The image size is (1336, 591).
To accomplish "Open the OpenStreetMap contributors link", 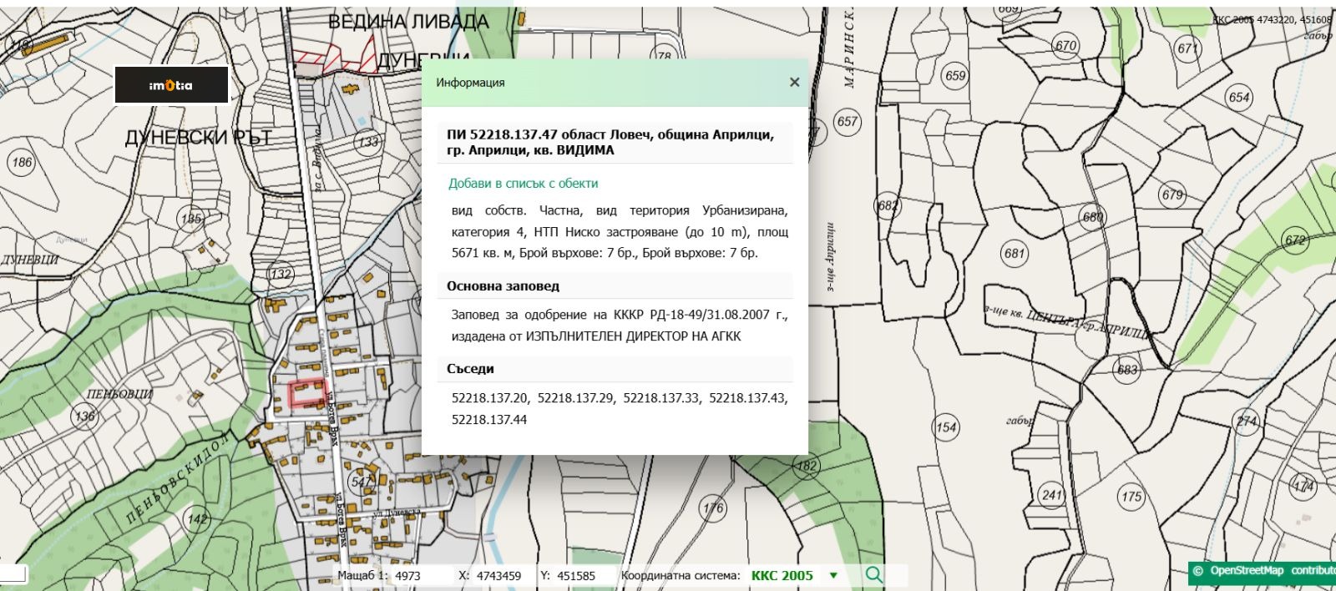I will point(1261,571).
